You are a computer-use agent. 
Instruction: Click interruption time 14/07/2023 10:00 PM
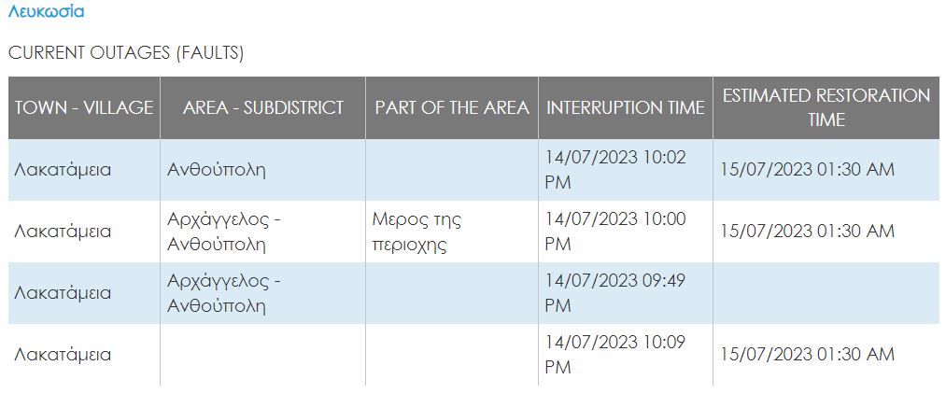616,232
